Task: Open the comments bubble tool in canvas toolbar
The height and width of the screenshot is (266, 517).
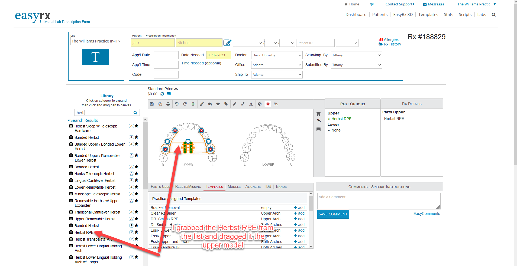Action: tap(210, 104)
